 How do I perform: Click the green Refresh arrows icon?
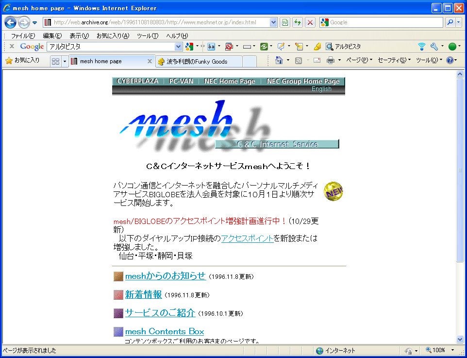298,22
